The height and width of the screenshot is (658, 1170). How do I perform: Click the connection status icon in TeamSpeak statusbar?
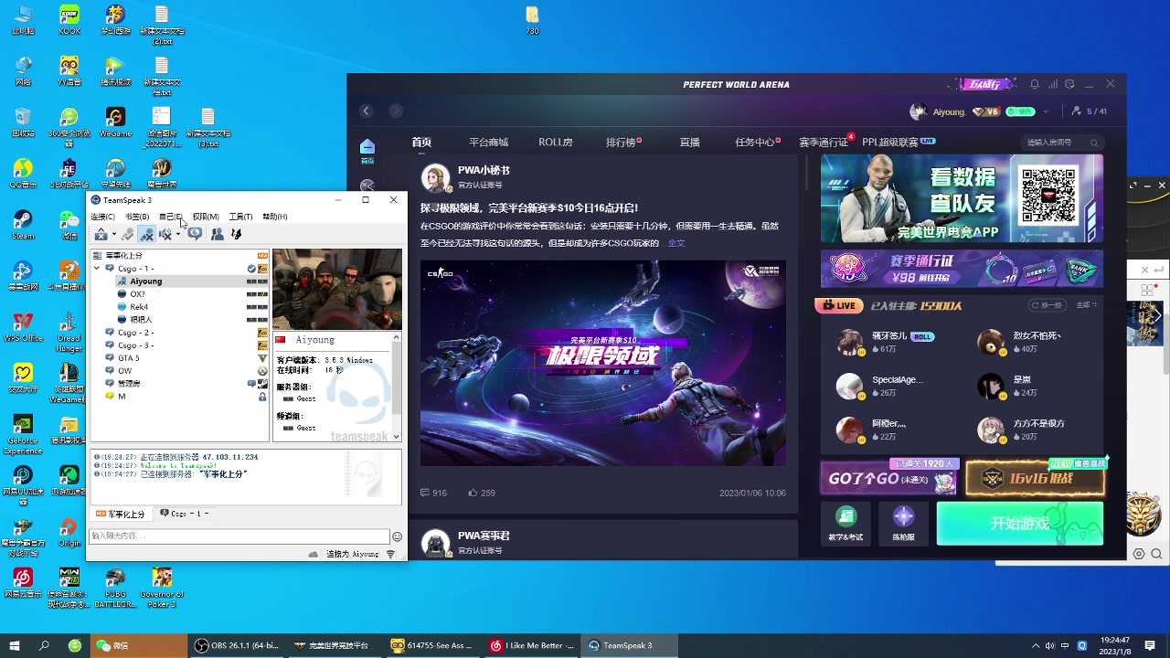click(390, 554)
